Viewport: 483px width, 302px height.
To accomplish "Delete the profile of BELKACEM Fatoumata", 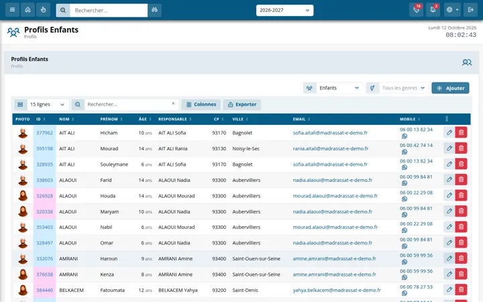I will (461, 290).
